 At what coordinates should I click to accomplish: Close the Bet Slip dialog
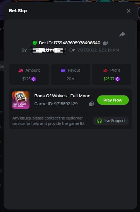[x=128, y=11]
